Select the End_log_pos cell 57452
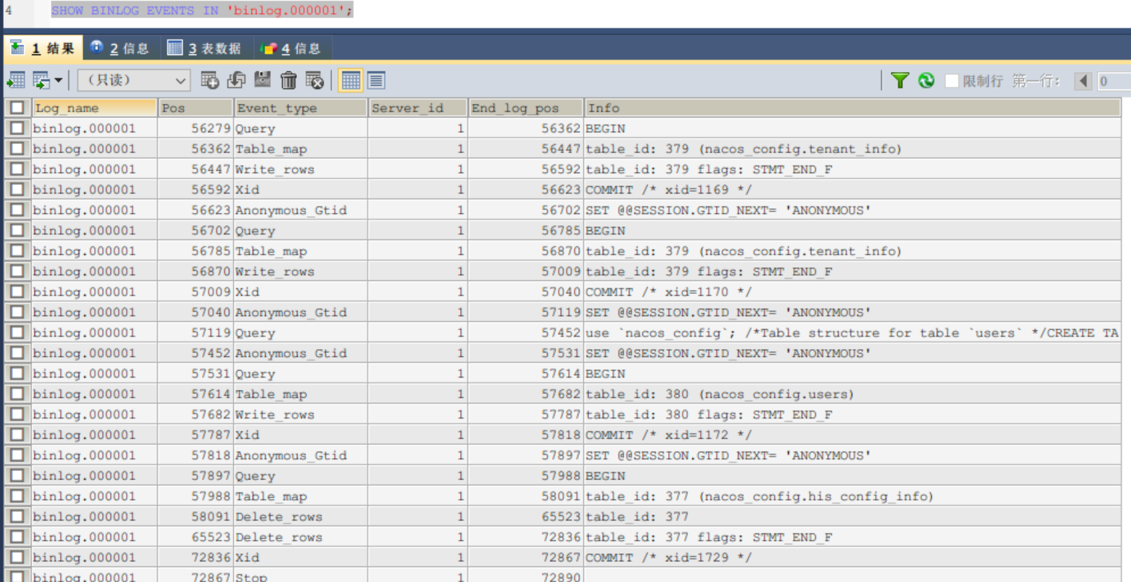The height and width of the screenshot is (582, 1131). click(525, 333)
